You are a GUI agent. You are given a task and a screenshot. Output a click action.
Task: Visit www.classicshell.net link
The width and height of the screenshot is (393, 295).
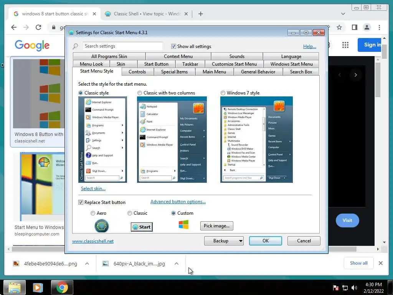(93, 241)
